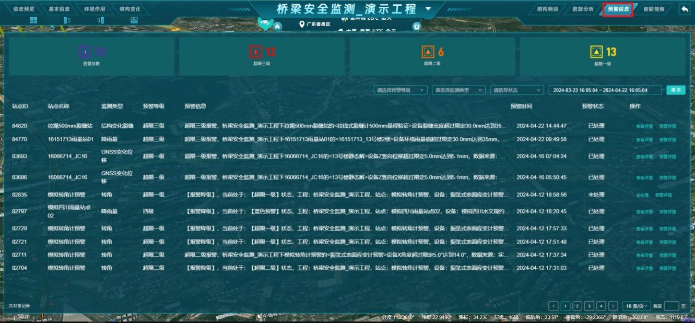Click 去处理 for record 82835

(642, 195)
